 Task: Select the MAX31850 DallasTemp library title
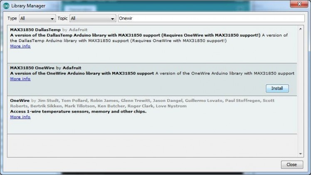pyautogui.click(x=35, y=30)
